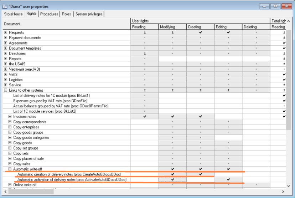Open the Procedures tab
The height and width of the screenshot is (198, 295).
point(49,14)
